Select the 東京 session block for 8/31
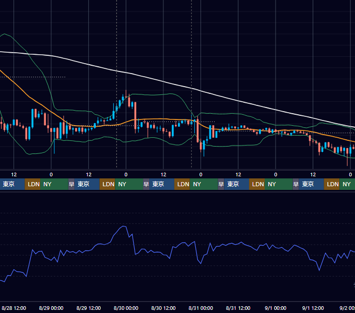Viewport: 355px width, 313px height. (236, 184)
